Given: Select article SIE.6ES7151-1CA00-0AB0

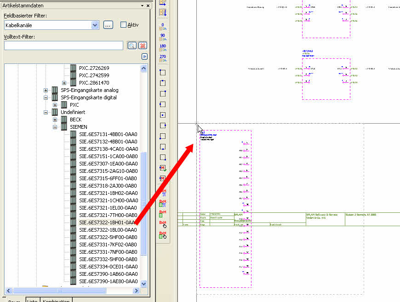Looking at the screenshot, I should (109, 156).
